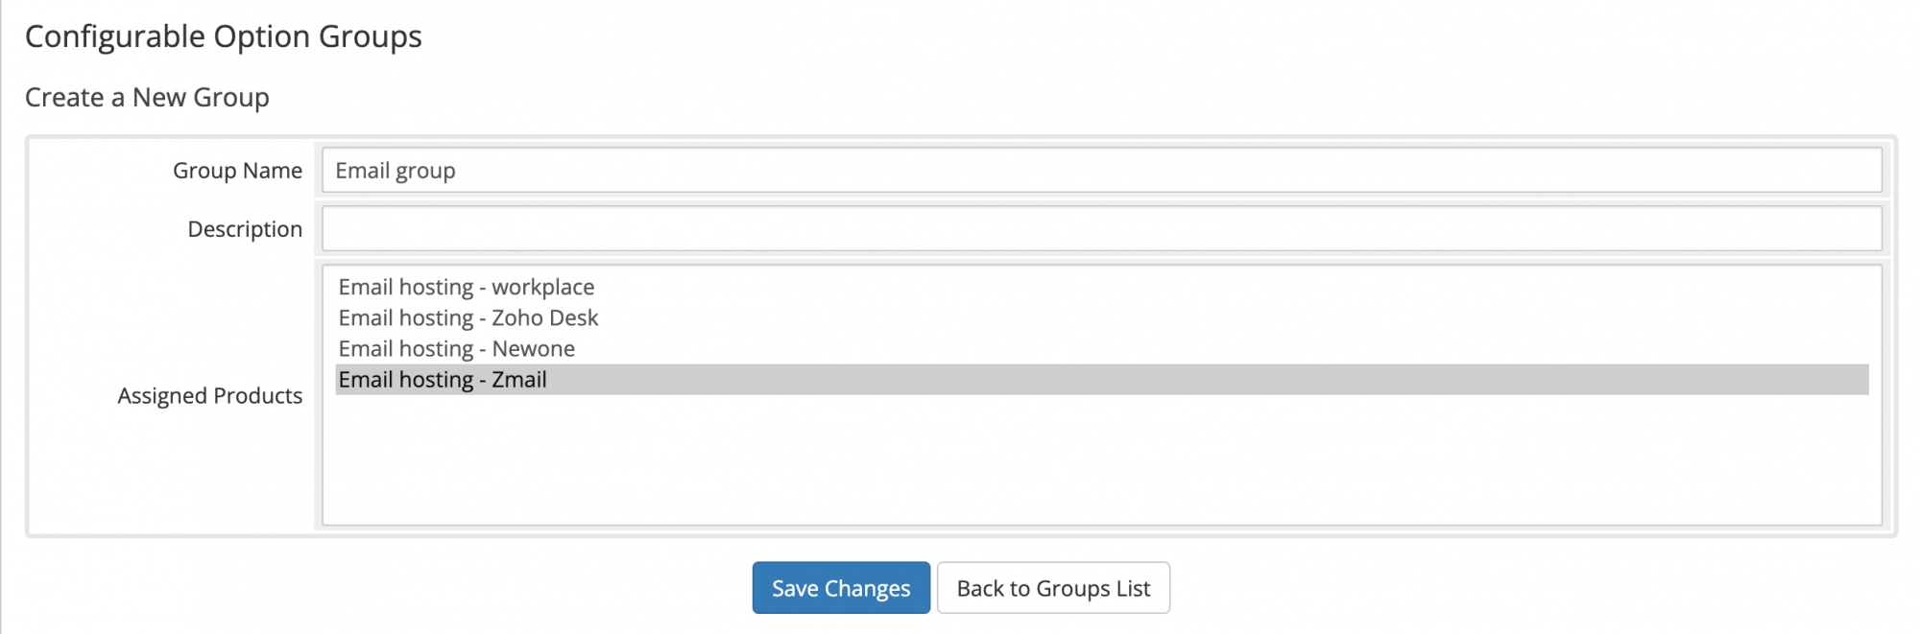
Task: Select the highlighted Email hosting - Zmail item
Action: coord(443,380)
